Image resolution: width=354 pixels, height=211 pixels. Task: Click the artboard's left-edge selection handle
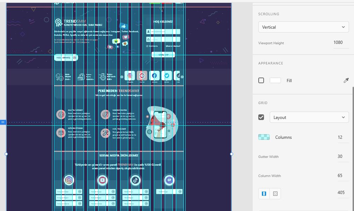[x=6, y=154]
